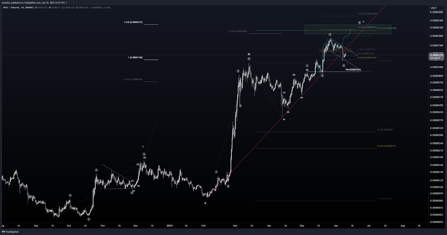Click 0.00002400 on the price axis

(x=437, y=20)
